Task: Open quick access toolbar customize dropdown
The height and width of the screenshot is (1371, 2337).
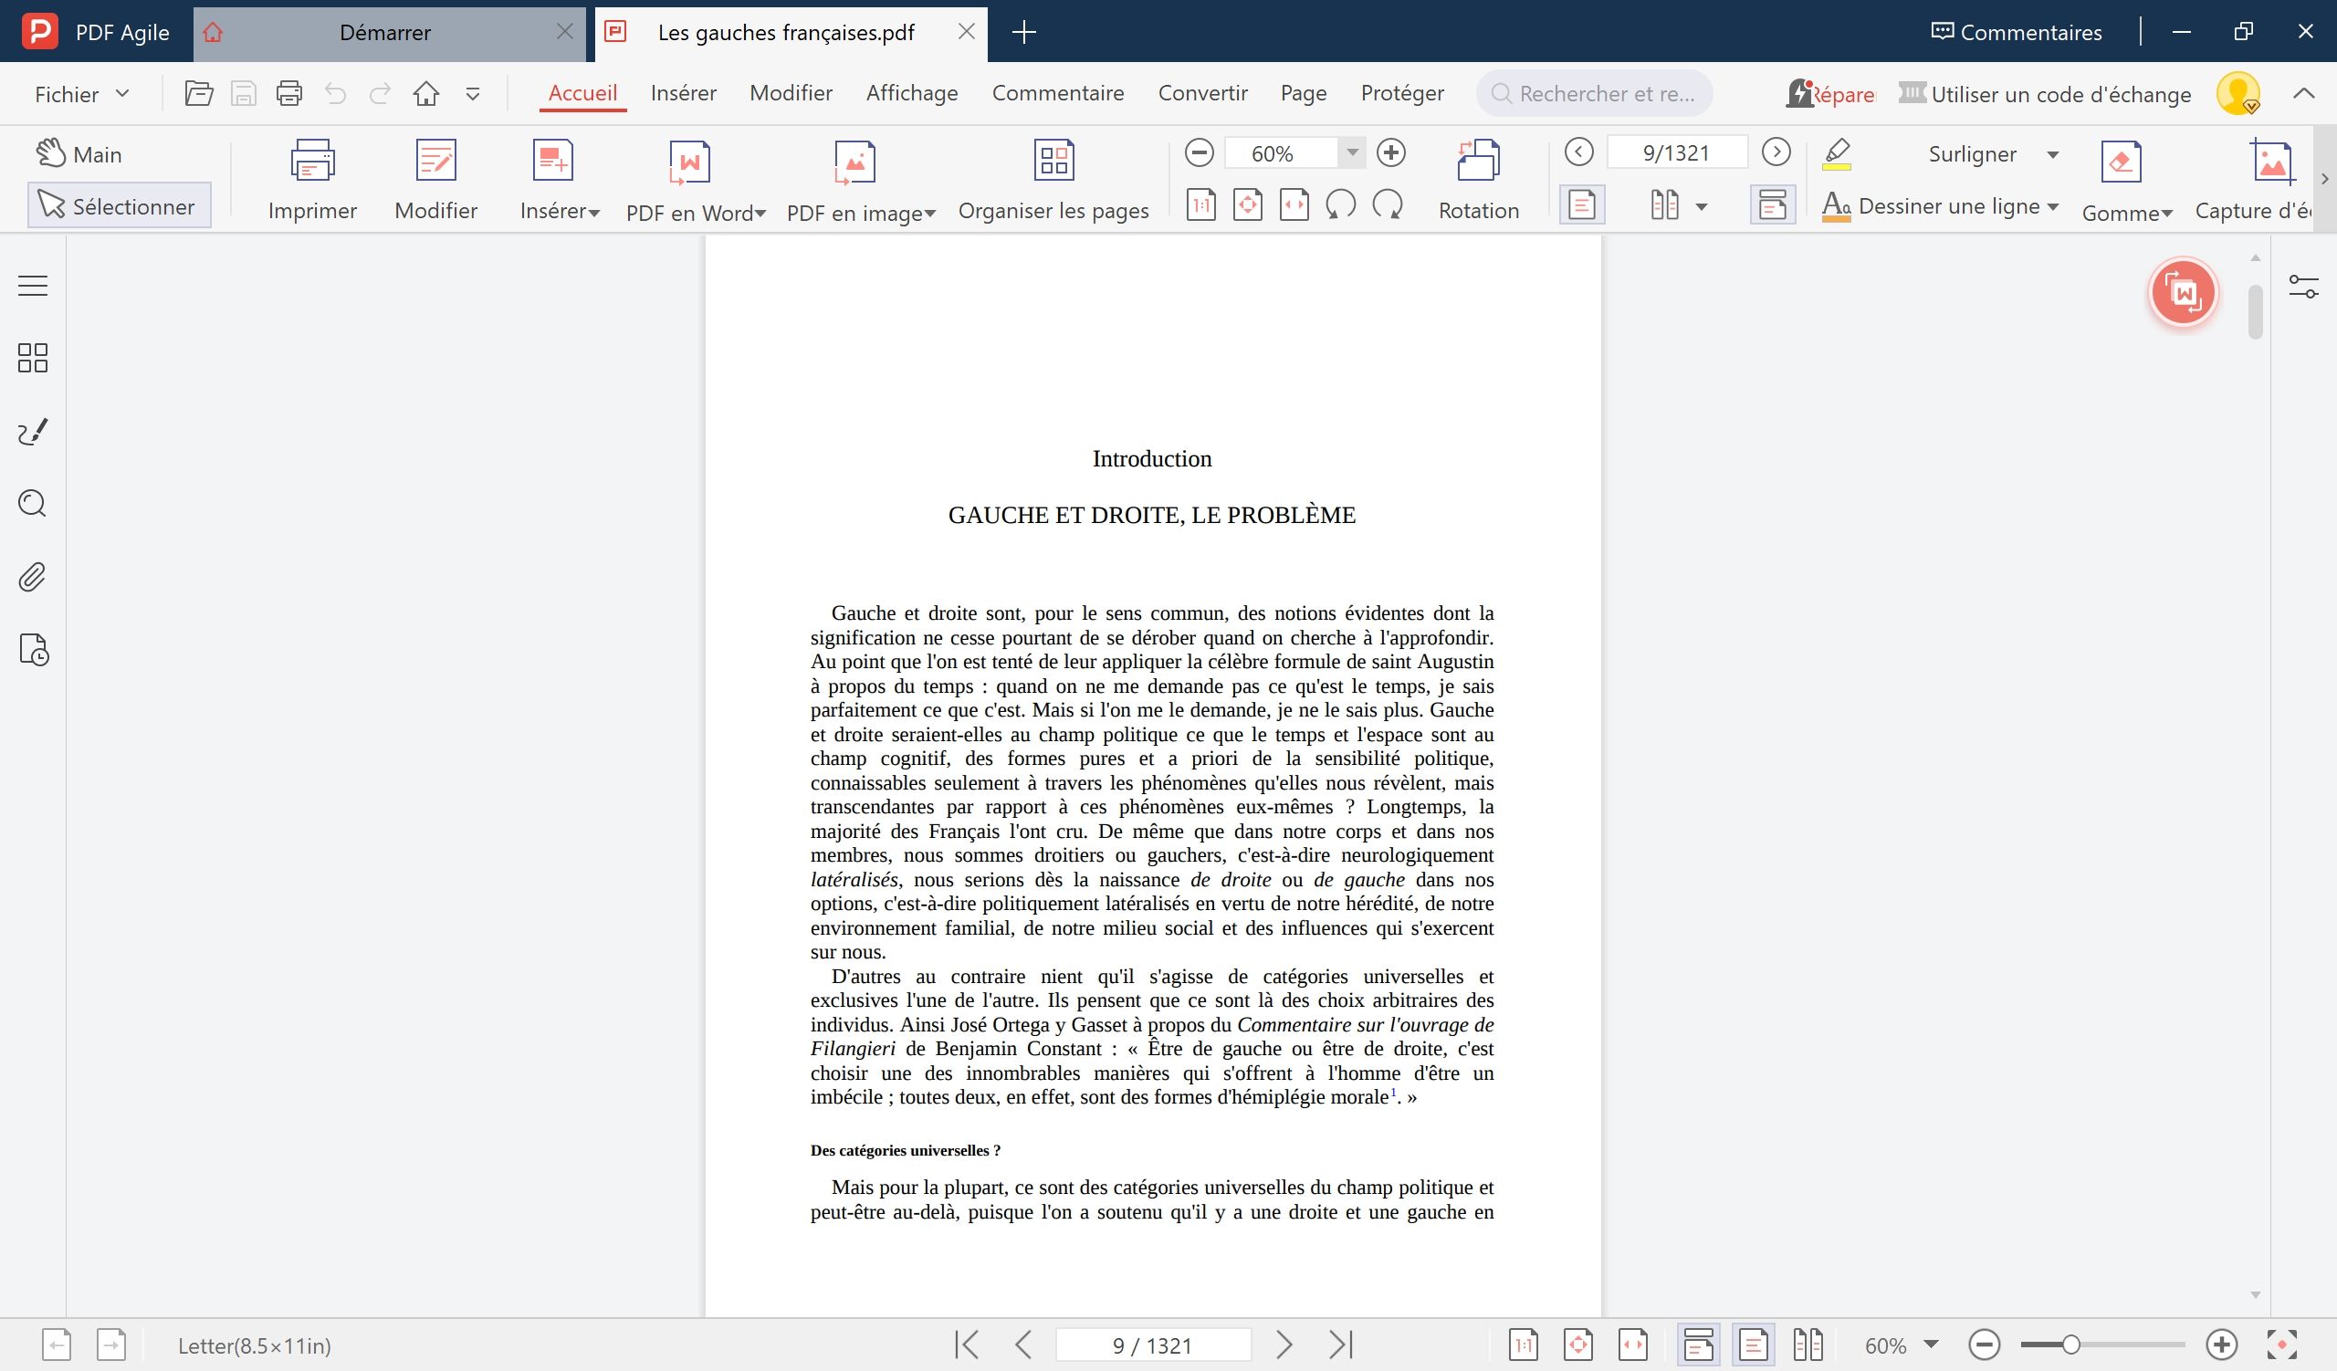Action: click(473, 94)
